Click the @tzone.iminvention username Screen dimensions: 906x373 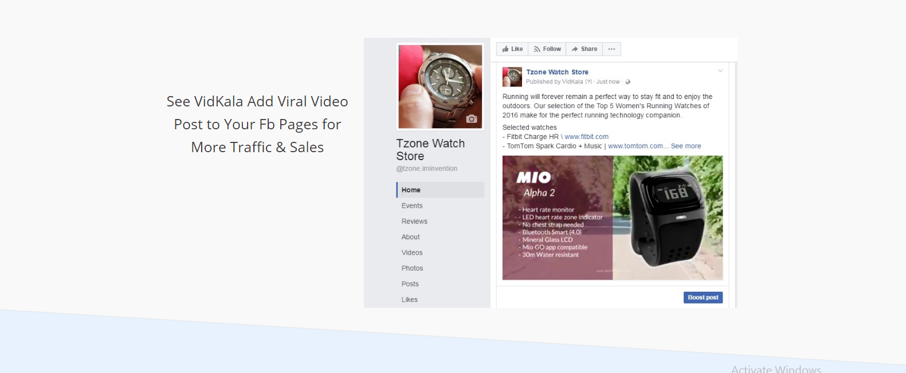click(427, 169)
